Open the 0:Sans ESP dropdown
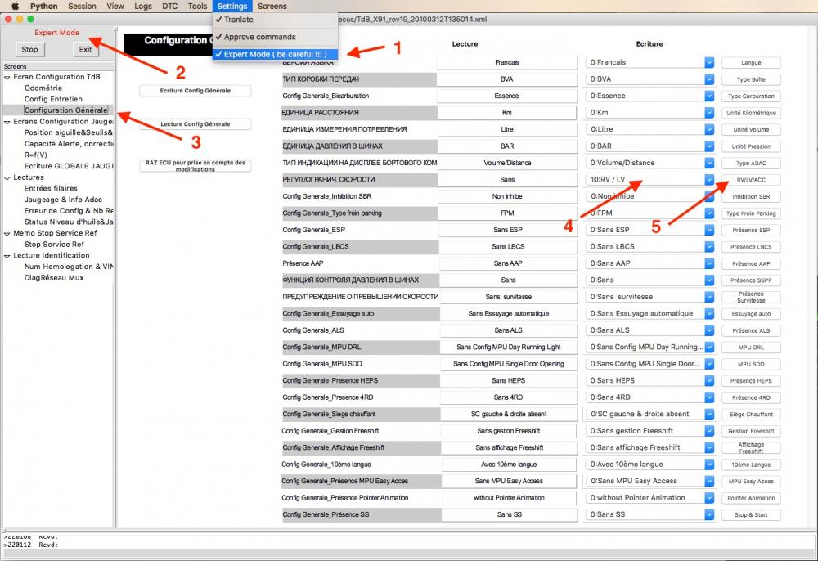Screen dimensions: 818x561 point(649,230)
